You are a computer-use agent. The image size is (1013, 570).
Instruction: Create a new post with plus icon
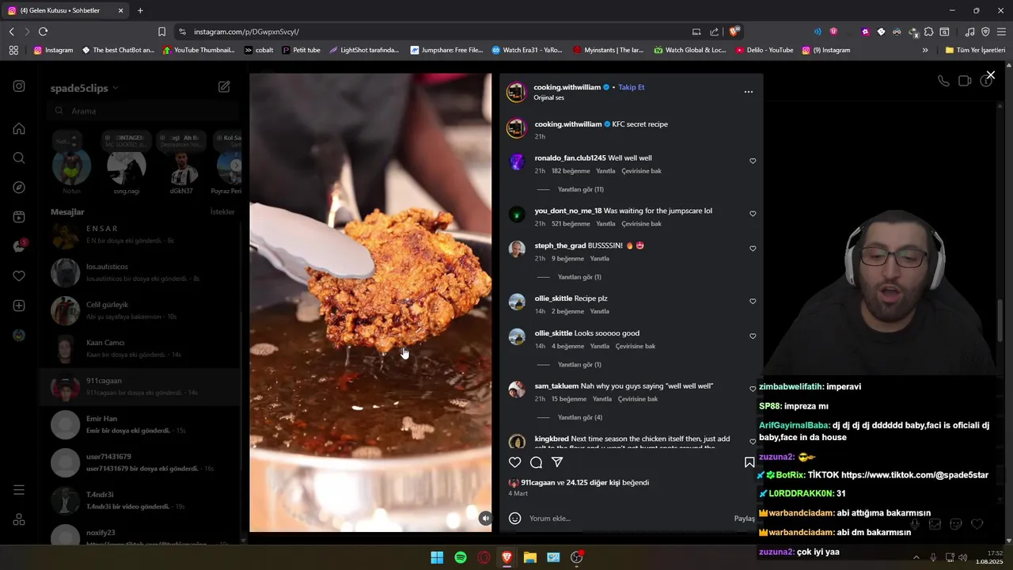pos(19,306)
